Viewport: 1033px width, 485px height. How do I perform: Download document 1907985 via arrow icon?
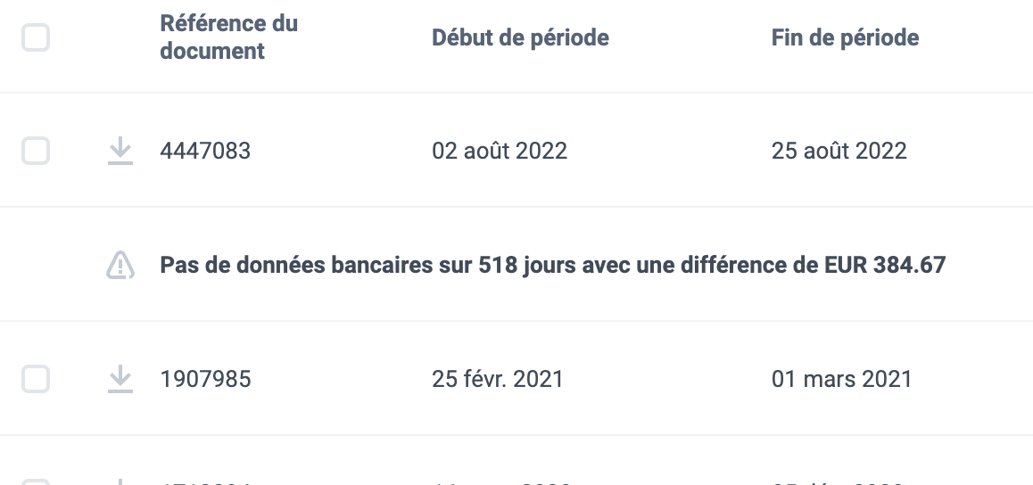coord(120,379)
